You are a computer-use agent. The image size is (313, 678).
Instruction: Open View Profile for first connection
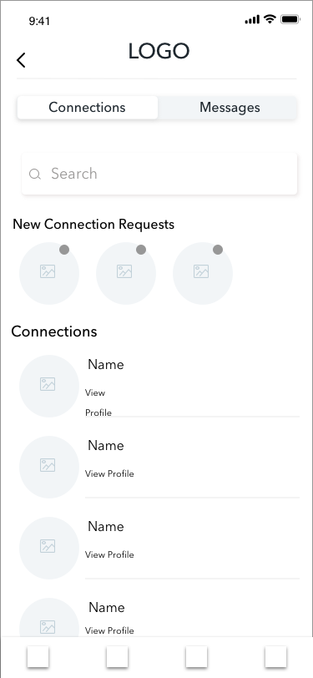point(98,402)
